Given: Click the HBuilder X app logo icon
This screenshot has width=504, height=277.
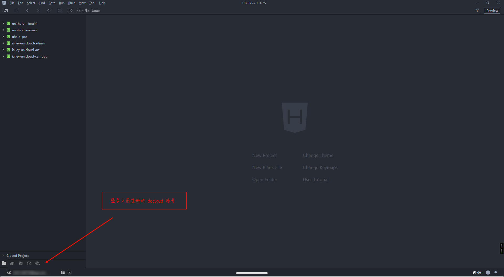Looking at the screenshot, I should coord(4,3).
